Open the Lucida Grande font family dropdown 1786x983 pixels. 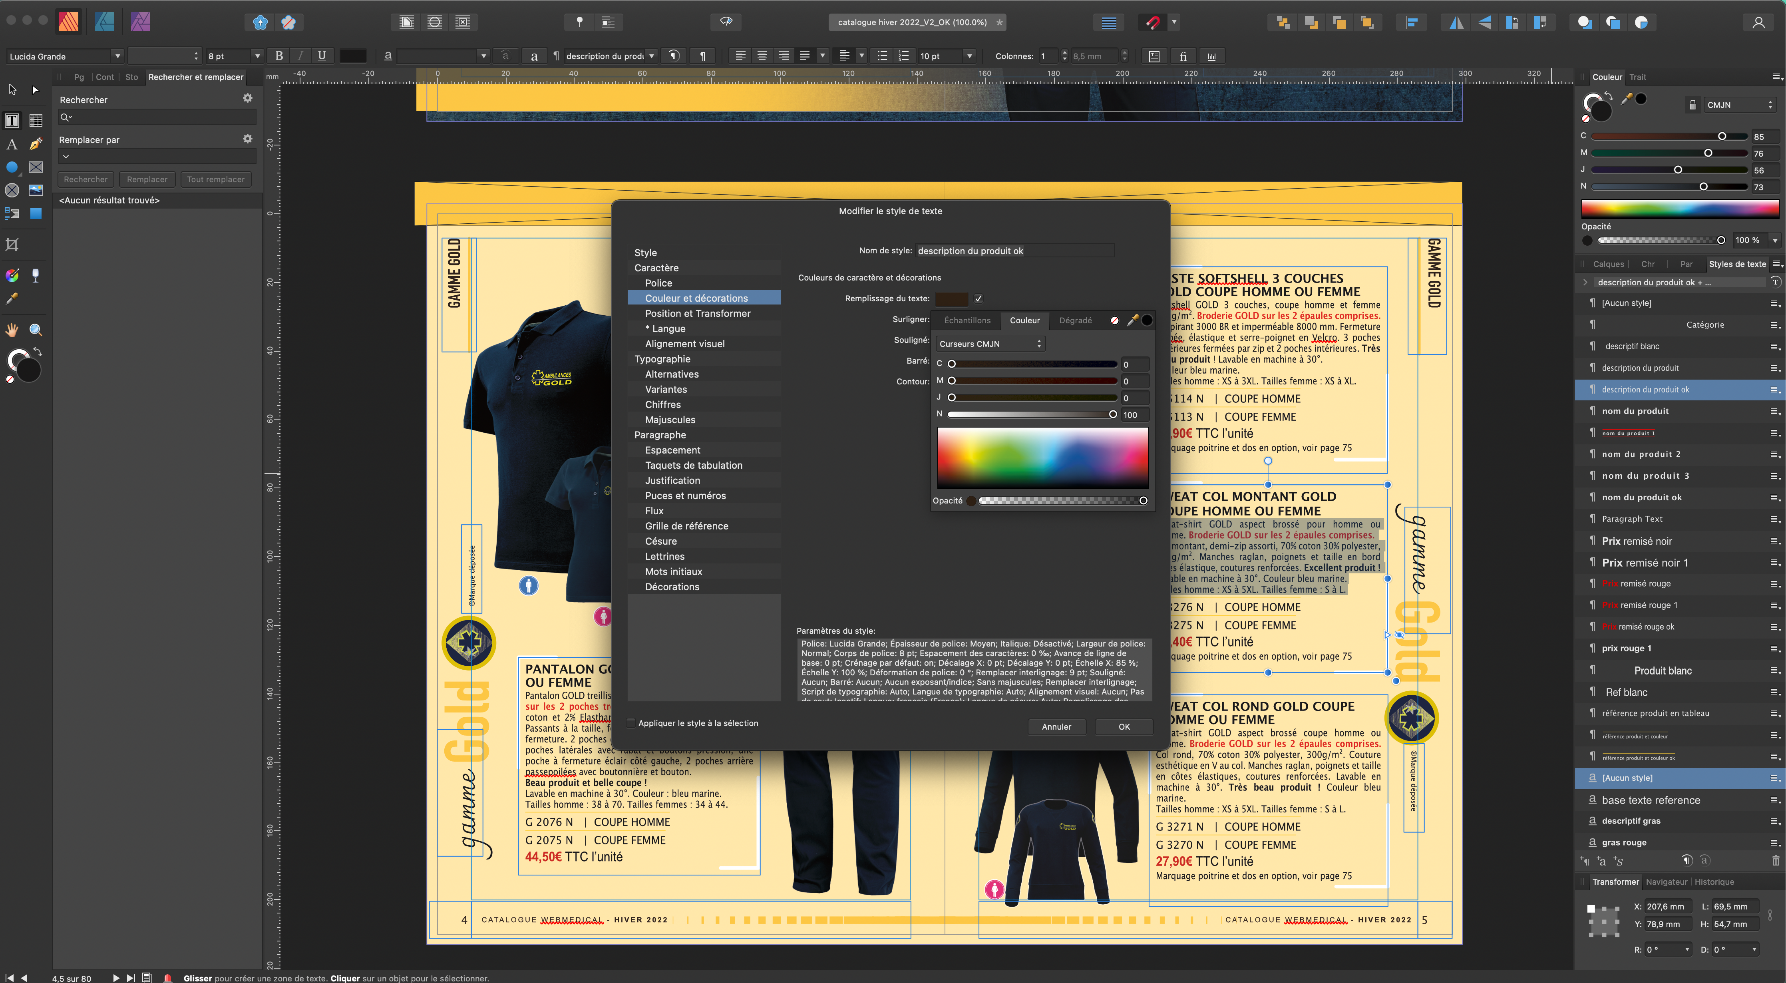117,56
